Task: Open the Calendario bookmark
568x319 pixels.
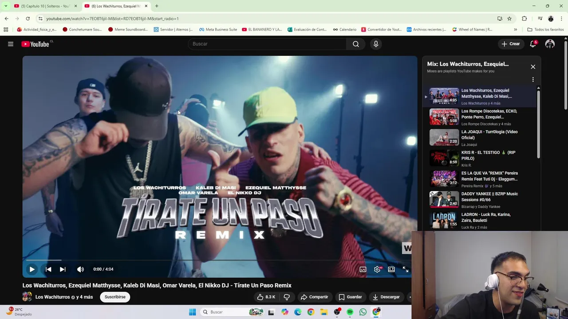Action: coord(345,30)
